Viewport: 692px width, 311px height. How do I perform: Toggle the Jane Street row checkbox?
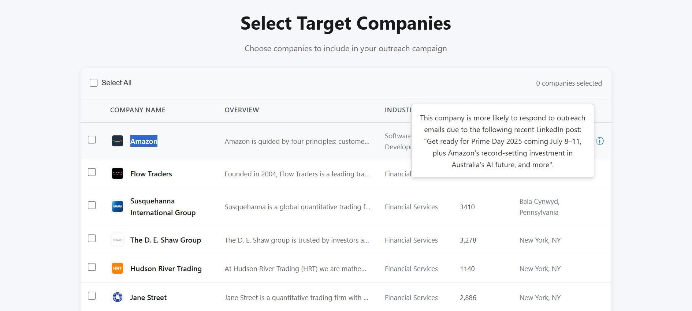tap(92, 296)
